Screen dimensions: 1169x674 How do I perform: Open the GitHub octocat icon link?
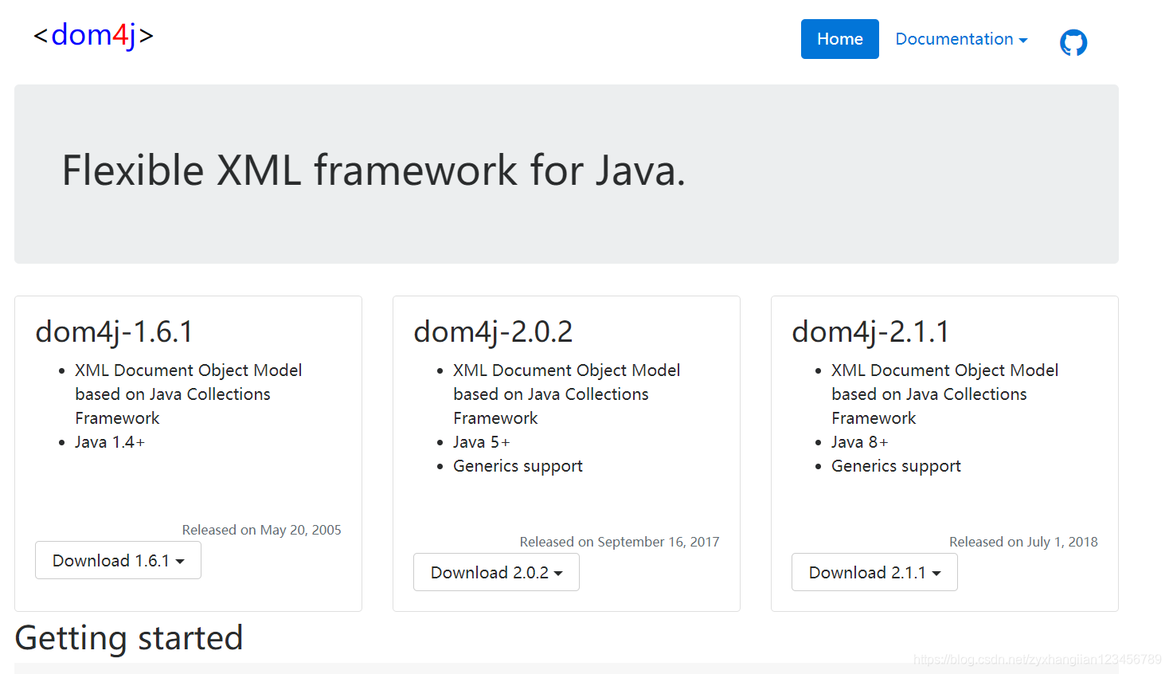click(1073, 42)
